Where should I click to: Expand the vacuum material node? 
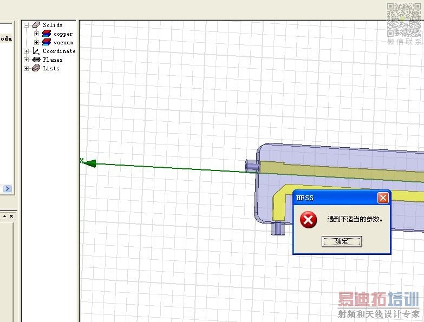pyautogui.click(x=36, y=42)
